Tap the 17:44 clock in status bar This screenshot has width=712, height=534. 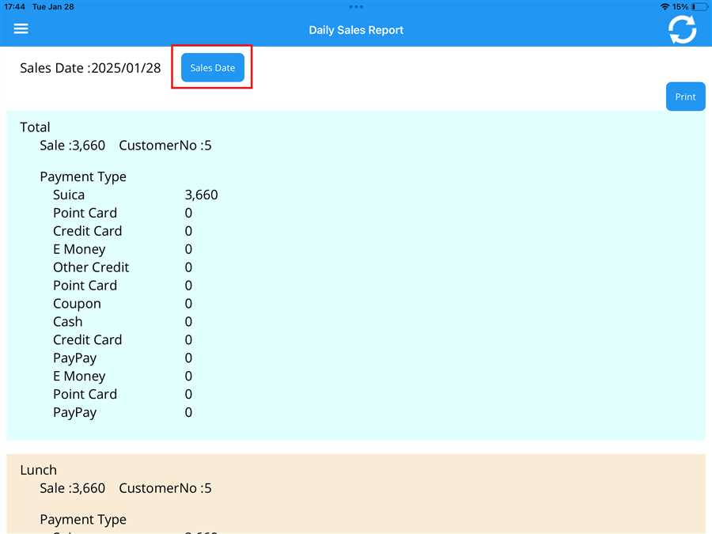pos(14,6)
